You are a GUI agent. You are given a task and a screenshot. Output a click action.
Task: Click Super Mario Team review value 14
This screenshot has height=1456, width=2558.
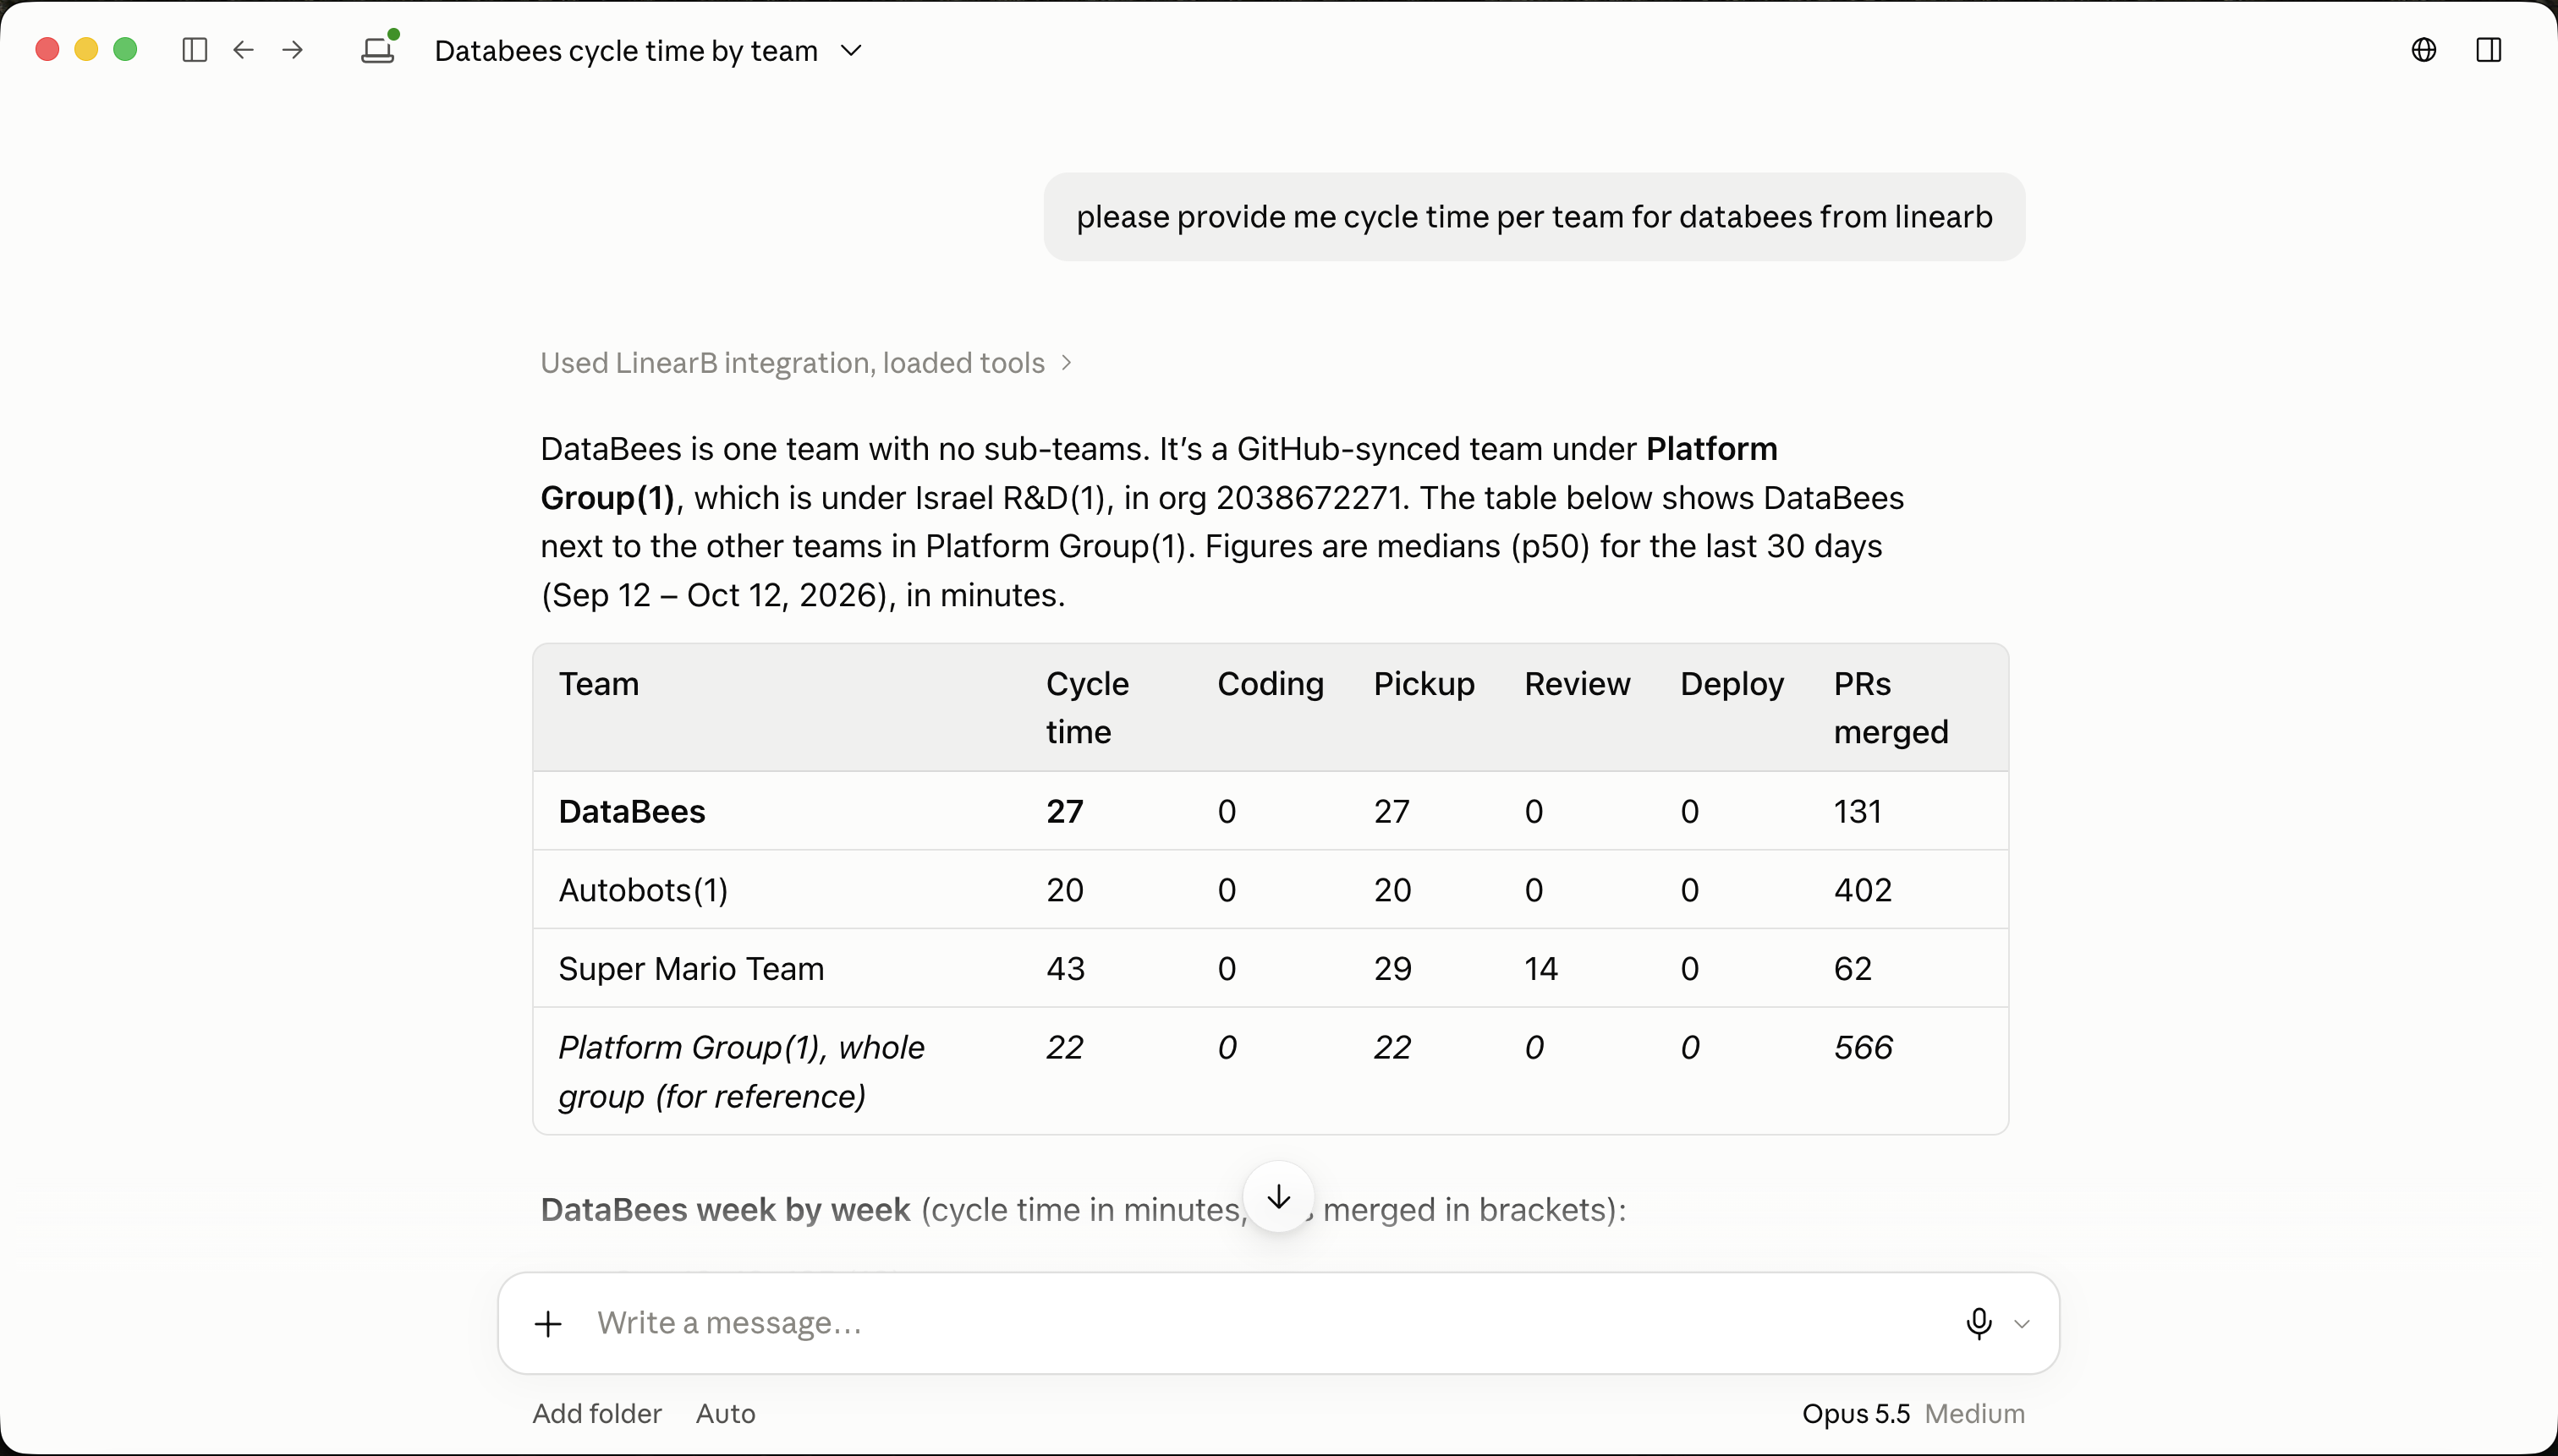1540,968
